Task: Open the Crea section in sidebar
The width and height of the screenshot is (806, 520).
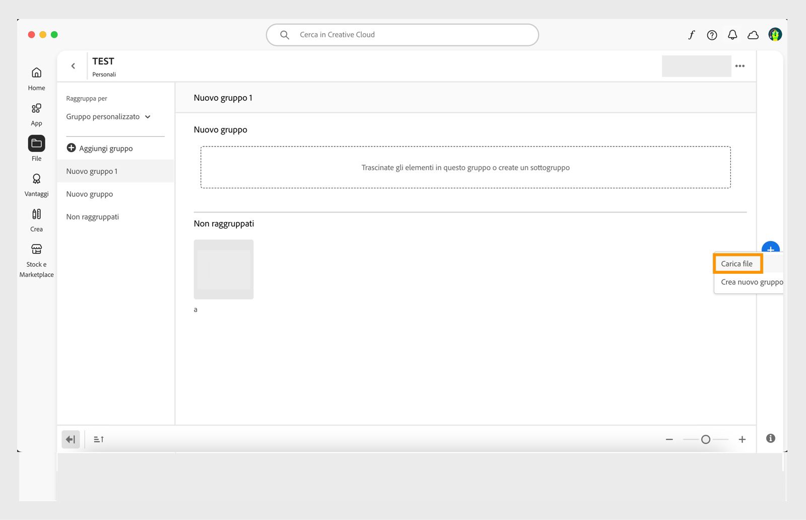Action: pos(36,220)
